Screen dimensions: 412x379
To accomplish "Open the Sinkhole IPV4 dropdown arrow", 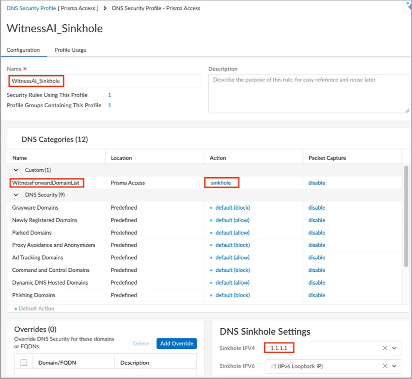I will (394, 348).
